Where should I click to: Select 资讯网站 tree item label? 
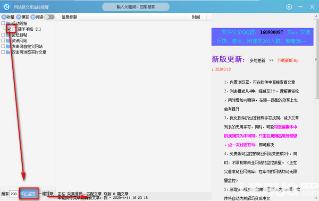click(x=19, y=41)
